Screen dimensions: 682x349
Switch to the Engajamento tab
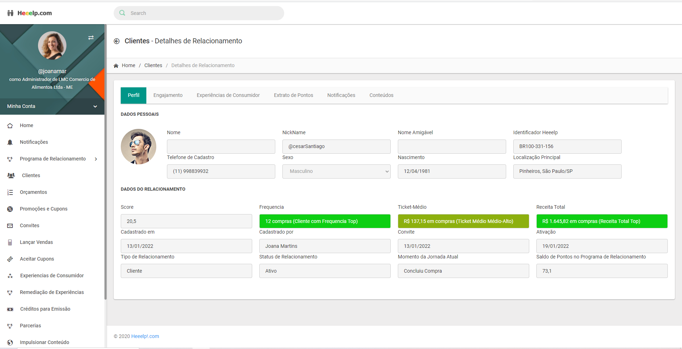tap(168, 96)
